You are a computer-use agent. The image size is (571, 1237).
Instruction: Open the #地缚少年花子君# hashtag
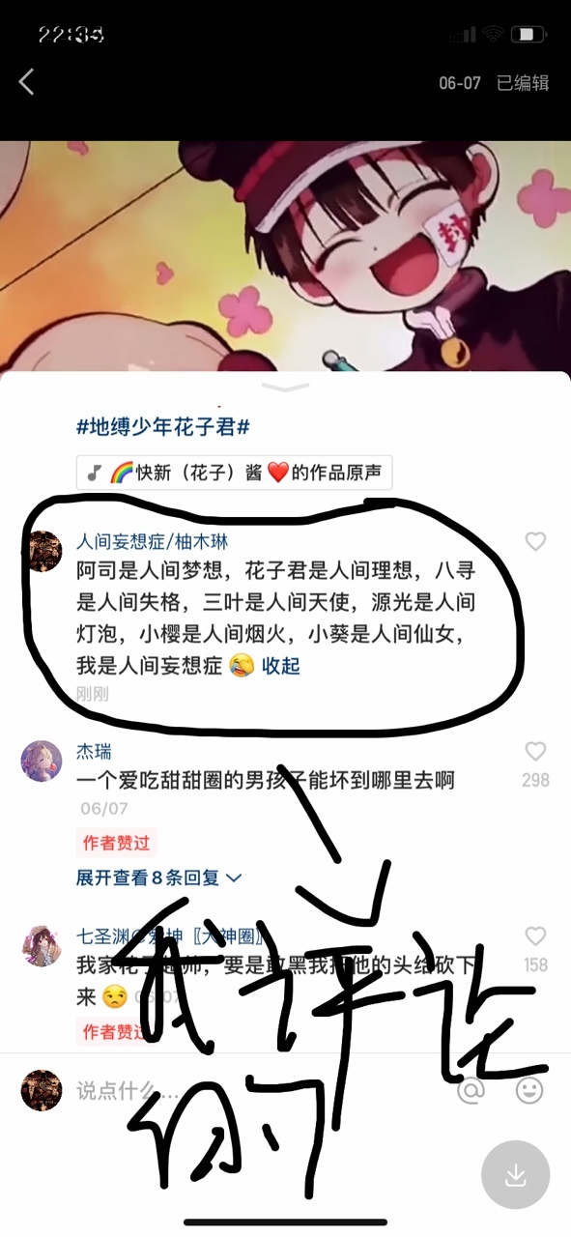click(164, 426)
